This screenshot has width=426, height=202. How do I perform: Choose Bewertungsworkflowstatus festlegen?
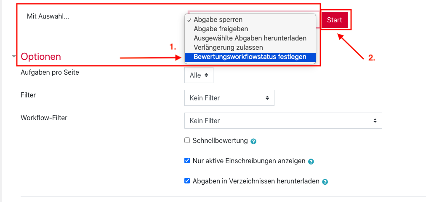[250, 57]
